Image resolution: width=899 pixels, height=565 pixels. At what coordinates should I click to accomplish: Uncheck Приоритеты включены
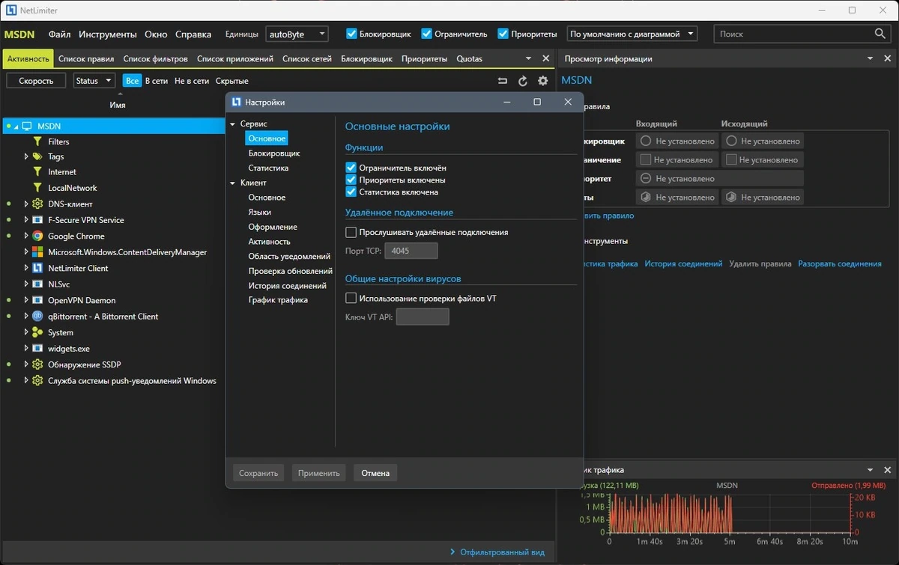[351, 180]
